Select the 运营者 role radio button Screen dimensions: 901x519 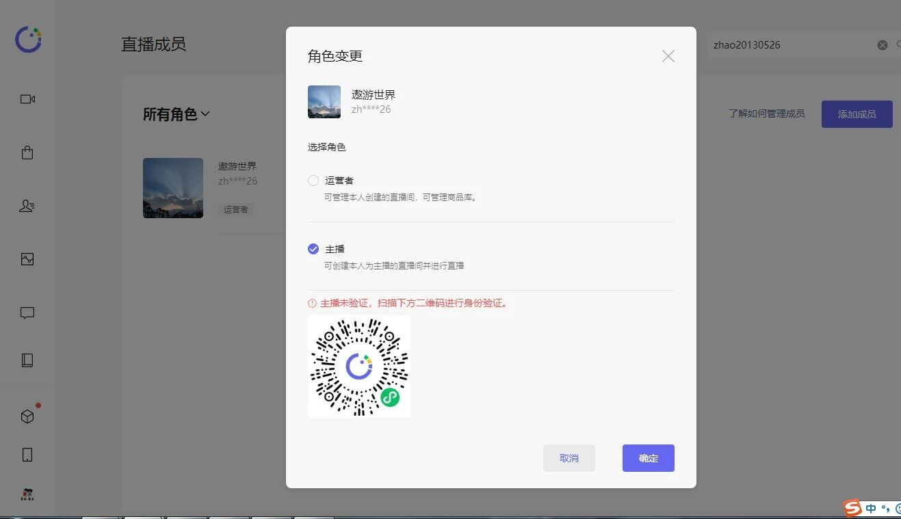pos(313,181)
